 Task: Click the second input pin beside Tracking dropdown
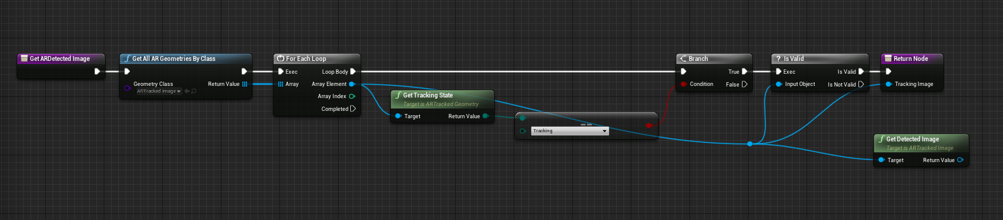[x=523, y=131]
